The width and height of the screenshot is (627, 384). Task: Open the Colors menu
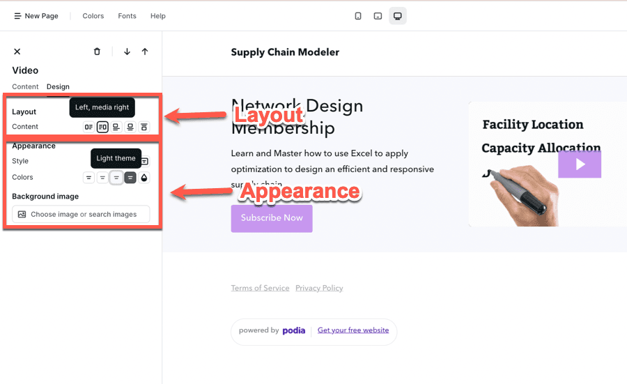93,16
